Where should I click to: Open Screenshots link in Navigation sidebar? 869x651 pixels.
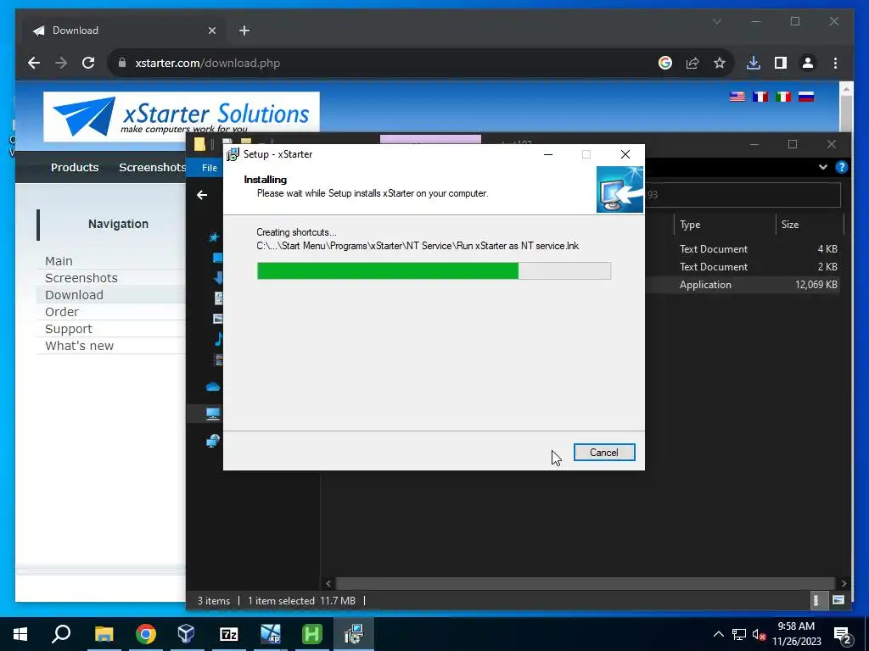coord(81,278)
